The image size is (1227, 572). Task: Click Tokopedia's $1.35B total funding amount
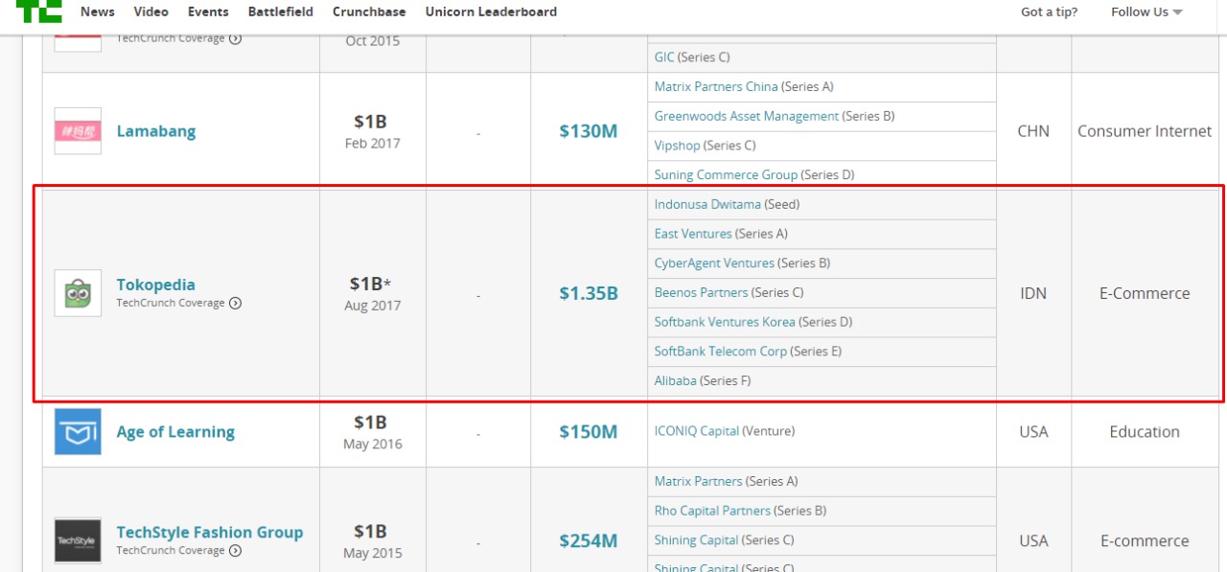(589, 294)
